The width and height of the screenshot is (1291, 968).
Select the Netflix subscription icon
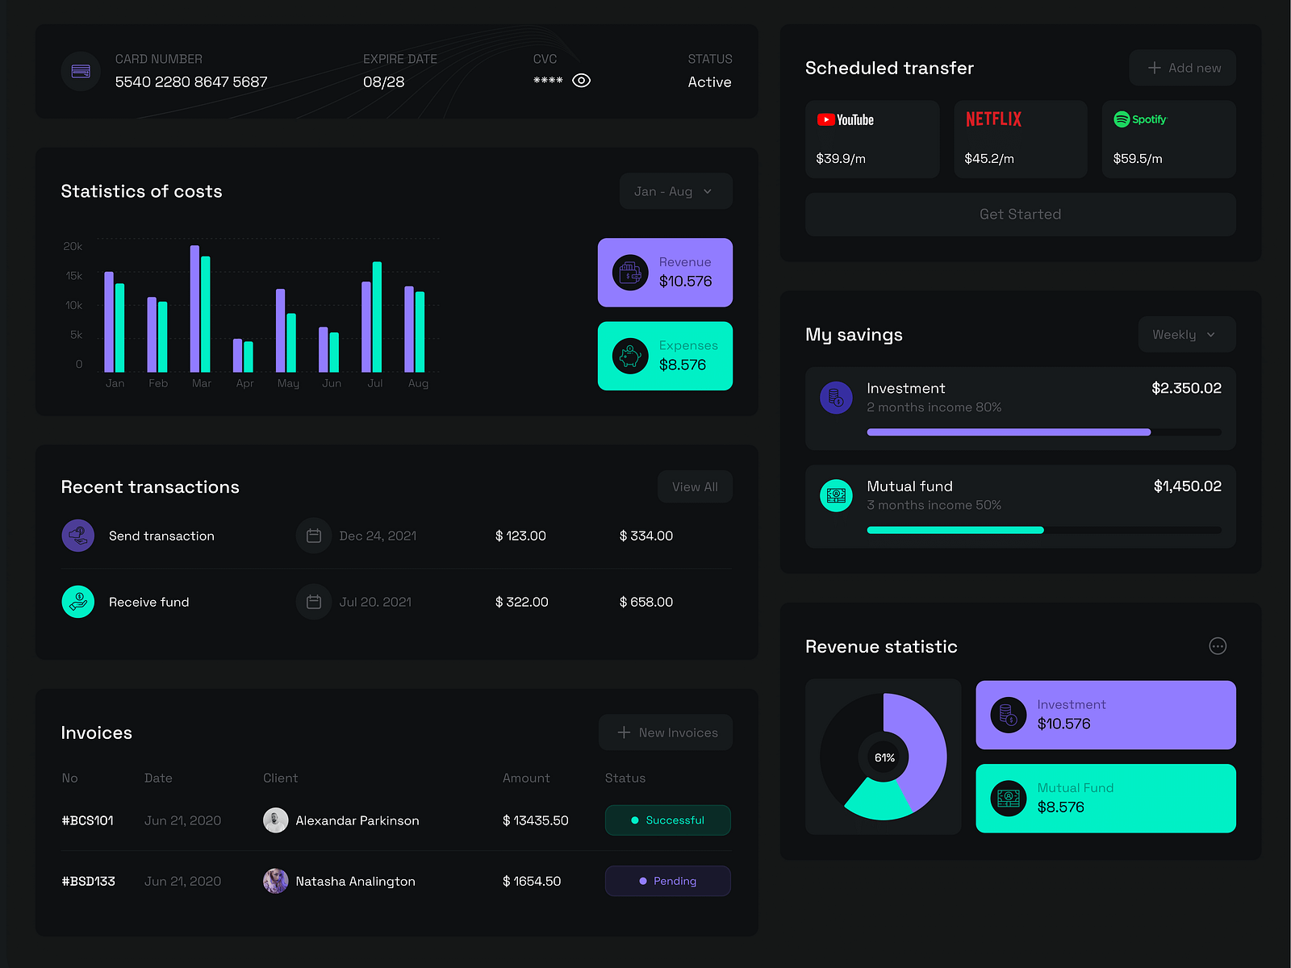pos(992,119)
